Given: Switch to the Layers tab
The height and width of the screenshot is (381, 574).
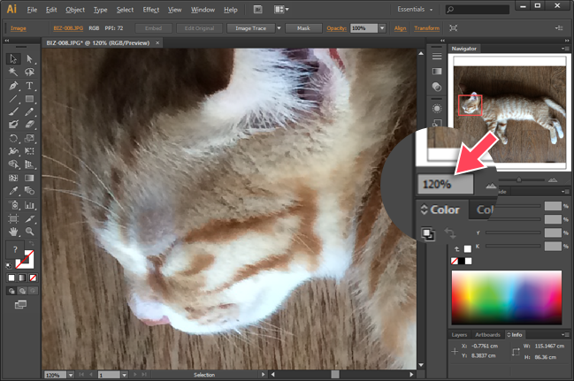Looking at the screenshot, I should coord(459,334).
